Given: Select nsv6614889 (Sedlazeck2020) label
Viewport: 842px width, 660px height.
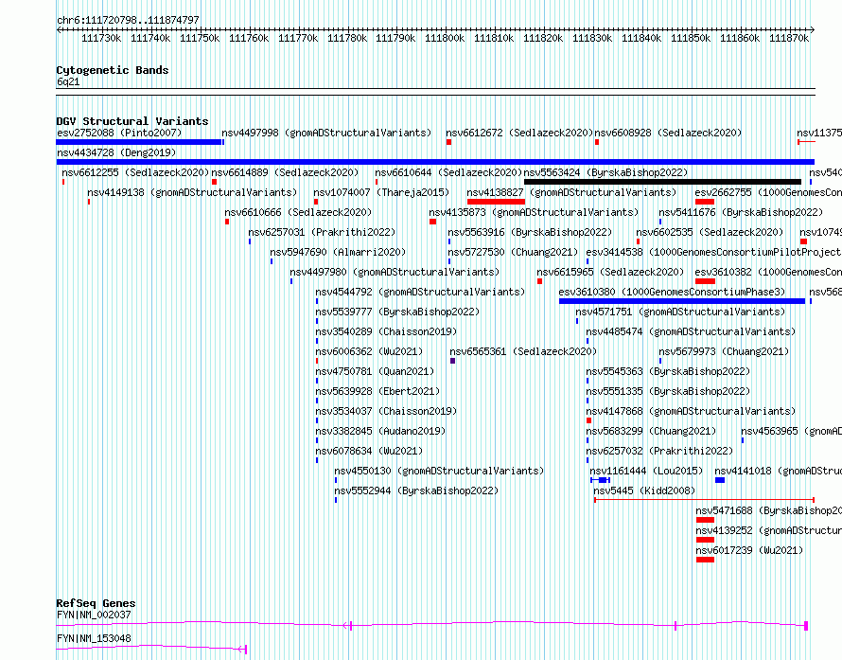Looking at the screenshot, I should pyautogui.click(x=285, y=172).
